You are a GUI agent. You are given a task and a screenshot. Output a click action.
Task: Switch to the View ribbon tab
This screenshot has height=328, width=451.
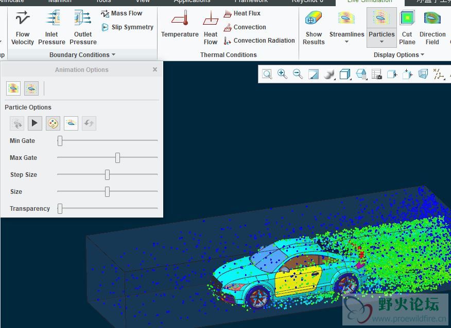[143, 2]
